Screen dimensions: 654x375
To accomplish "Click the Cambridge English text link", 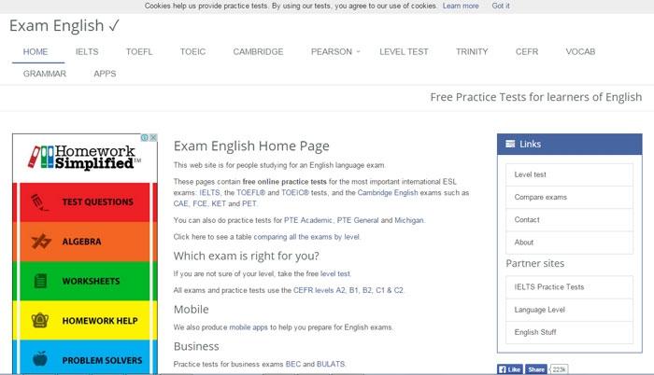I will (388, 192).
